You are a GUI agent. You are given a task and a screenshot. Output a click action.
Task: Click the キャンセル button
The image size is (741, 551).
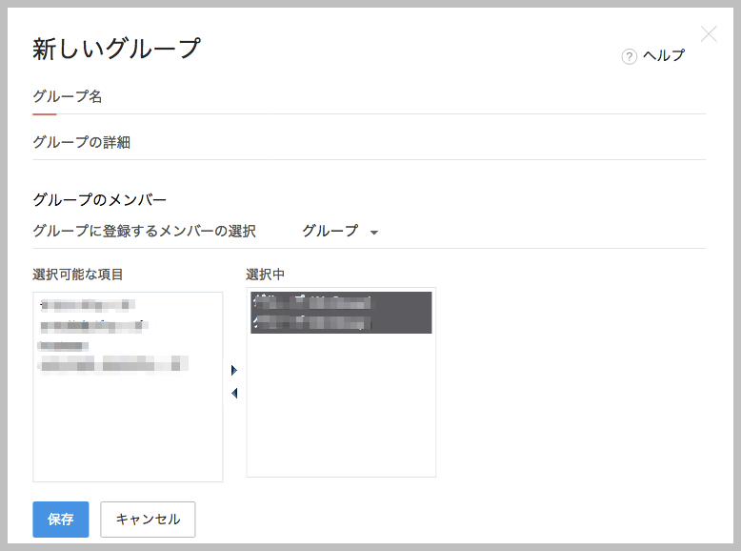tap(148, 520)
